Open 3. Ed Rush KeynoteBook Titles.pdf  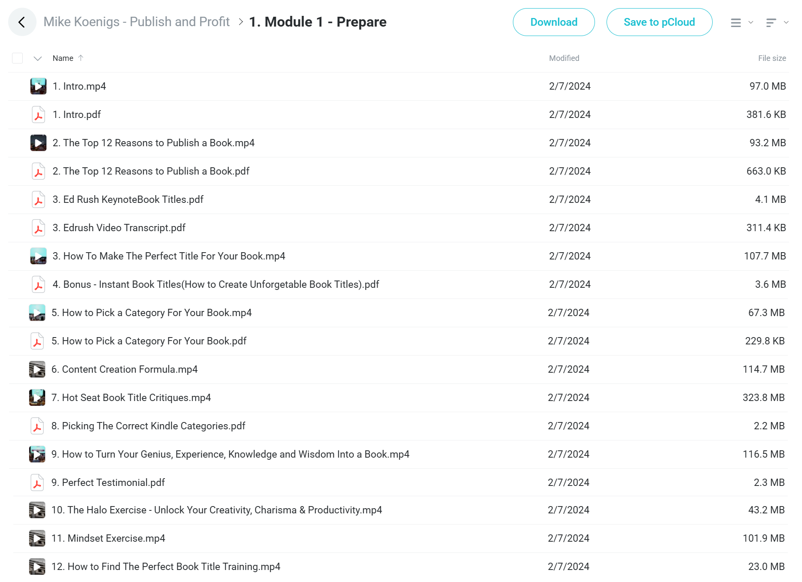pos(128,199)
